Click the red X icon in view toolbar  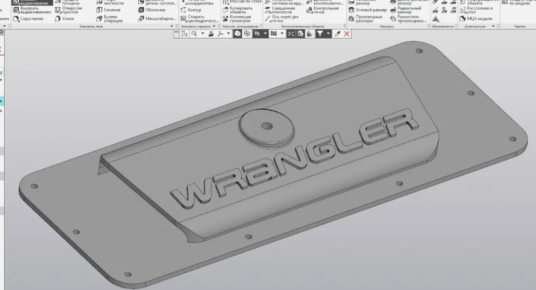point(347,33)
